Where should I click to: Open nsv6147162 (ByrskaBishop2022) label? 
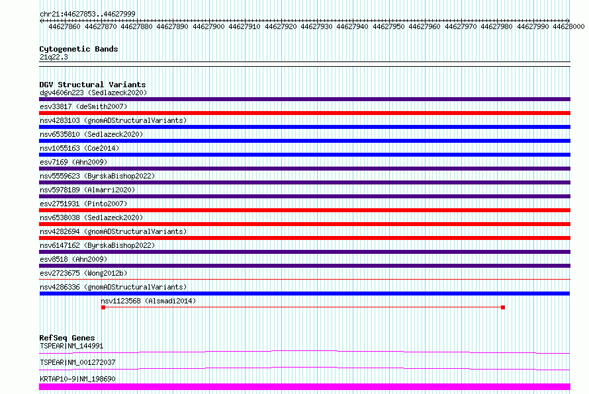click(97, 245)
